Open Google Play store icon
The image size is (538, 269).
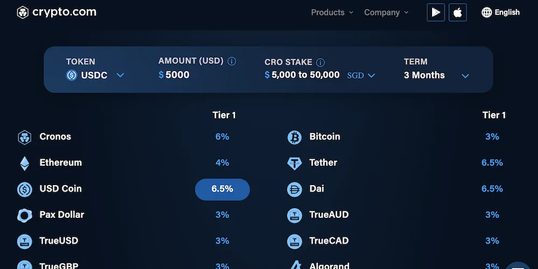(x=436, y=12)
